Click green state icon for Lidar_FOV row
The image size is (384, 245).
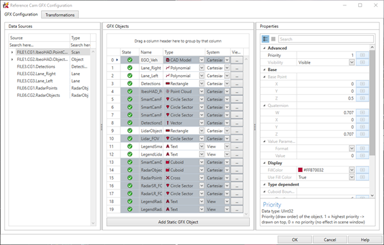(130, 139)
